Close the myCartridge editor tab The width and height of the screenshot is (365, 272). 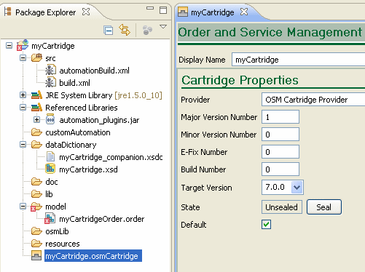click(244, 12)
